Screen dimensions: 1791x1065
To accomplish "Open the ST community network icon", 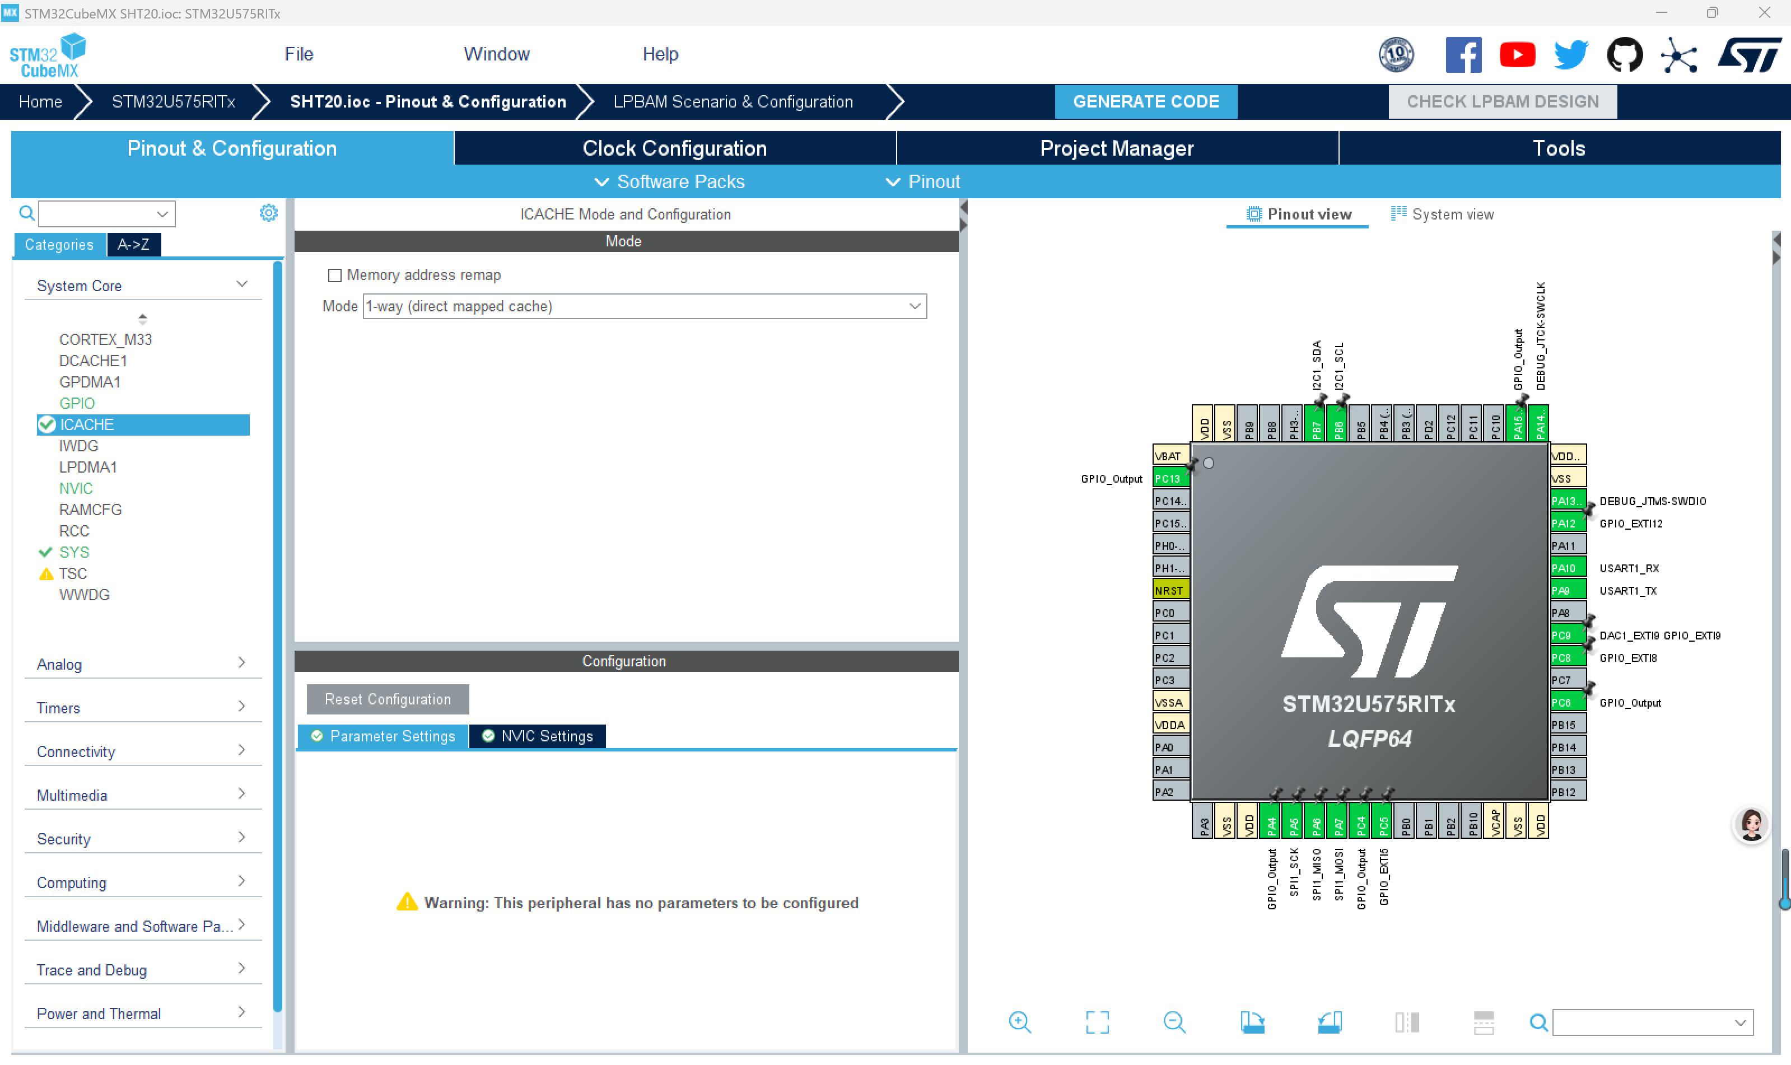I will (1678, 55).
